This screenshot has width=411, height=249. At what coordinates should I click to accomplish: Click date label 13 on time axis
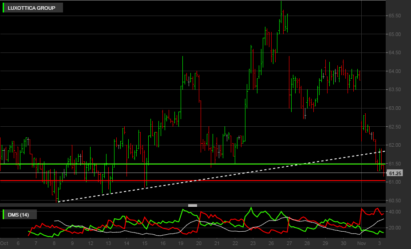pyautogui.click(x=108, y=243)
